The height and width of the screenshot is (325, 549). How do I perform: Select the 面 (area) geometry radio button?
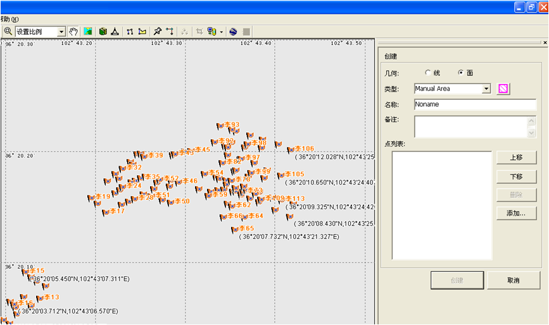tap(460, 73)
